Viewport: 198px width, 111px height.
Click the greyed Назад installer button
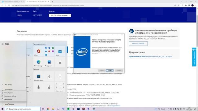click(102, 71)
